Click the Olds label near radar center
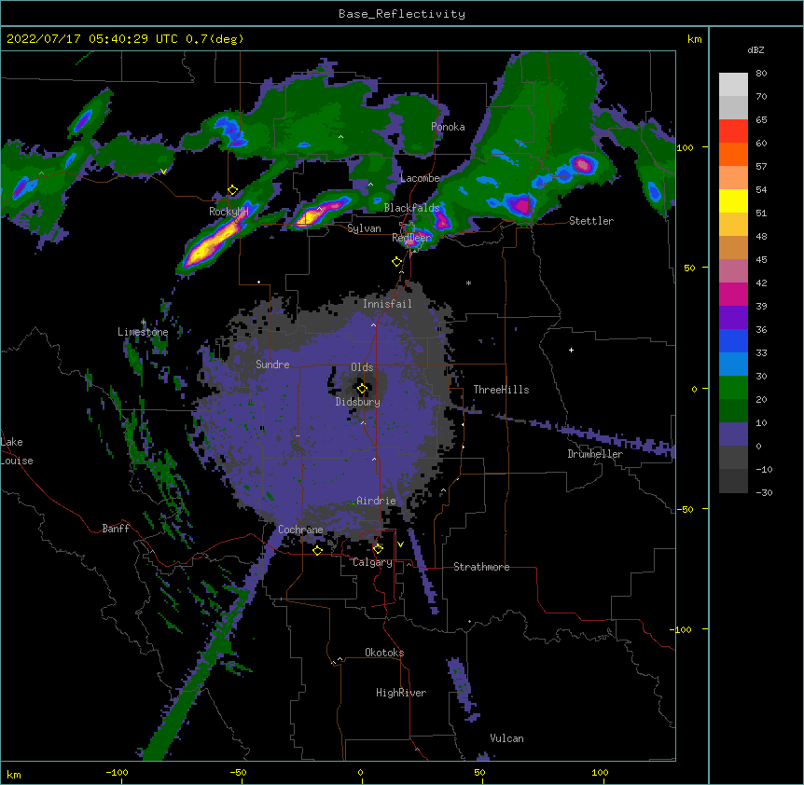 coord(362,367)
